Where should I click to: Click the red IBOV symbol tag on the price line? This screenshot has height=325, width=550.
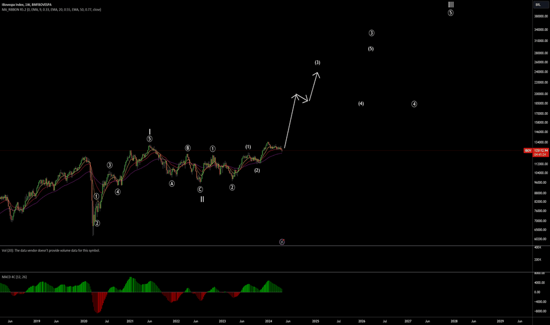tap(528, 150)
